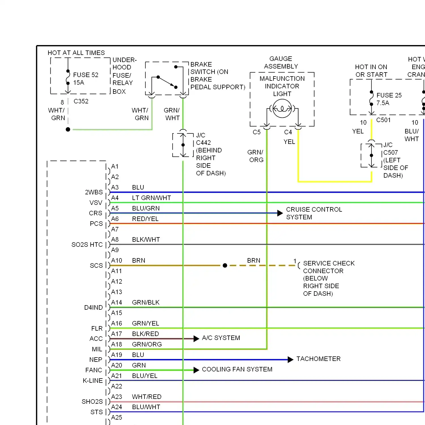425x425 pixels.
Task: Click the "BLU/YEL" wire label at A21
Action: (x=145, y=376)
